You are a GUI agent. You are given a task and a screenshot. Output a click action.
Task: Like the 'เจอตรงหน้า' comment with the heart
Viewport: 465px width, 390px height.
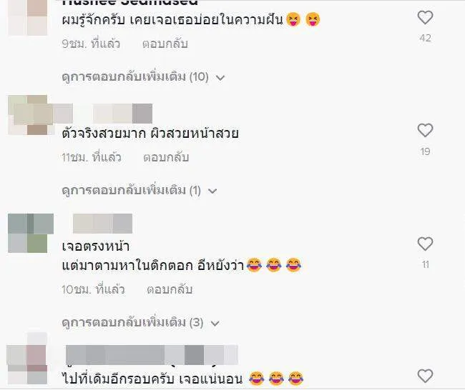point(425,244)
